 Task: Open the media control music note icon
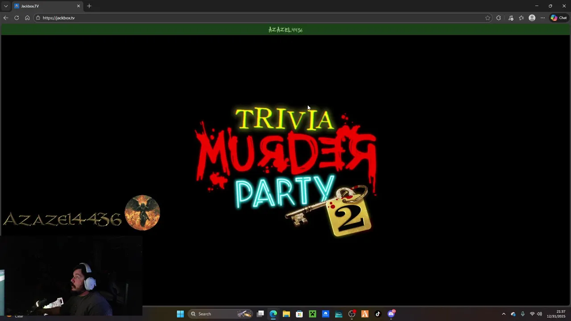tap(511, 18)
